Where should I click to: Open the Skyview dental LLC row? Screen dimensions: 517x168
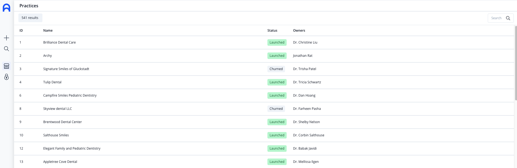coord(264,109)
